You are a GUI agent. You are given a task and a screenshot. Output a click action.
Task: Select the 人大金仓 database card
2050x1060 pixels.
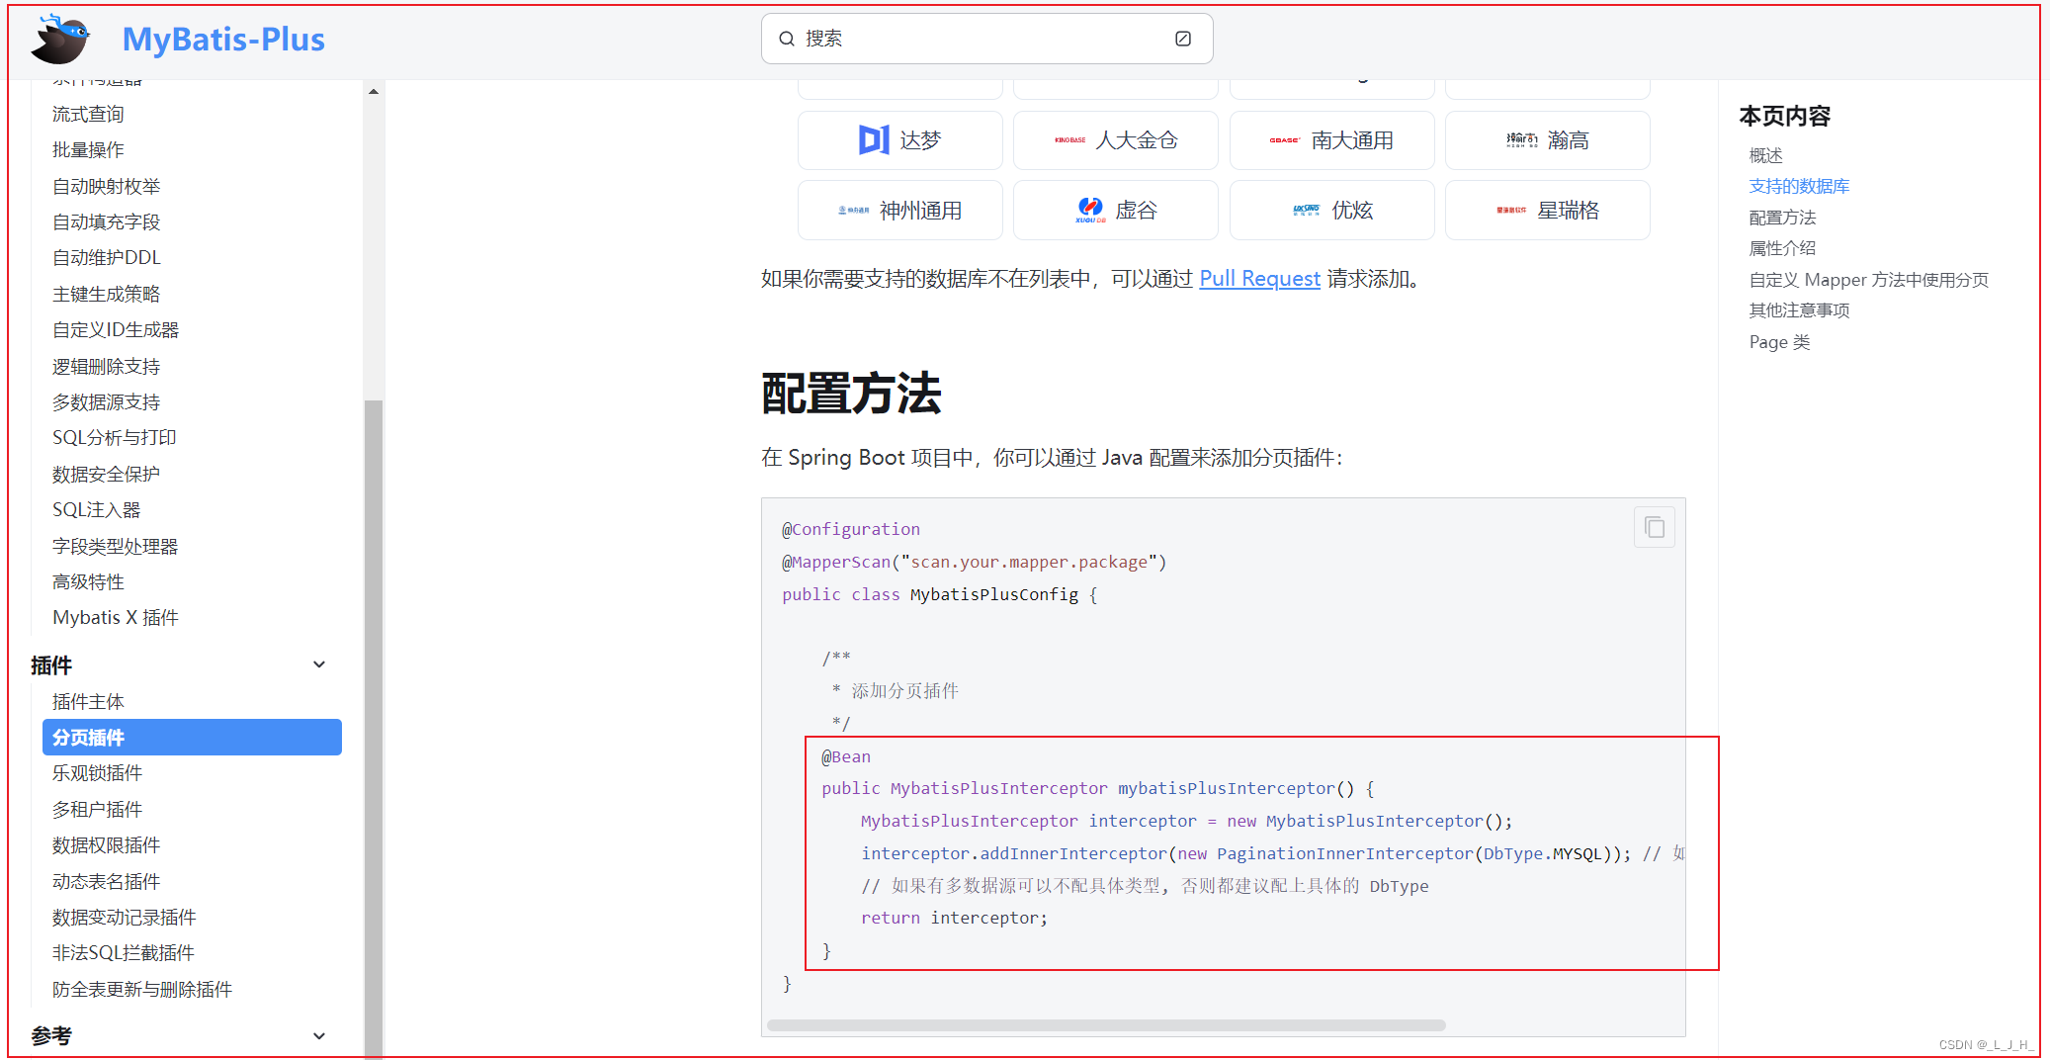pos(1115,140)
